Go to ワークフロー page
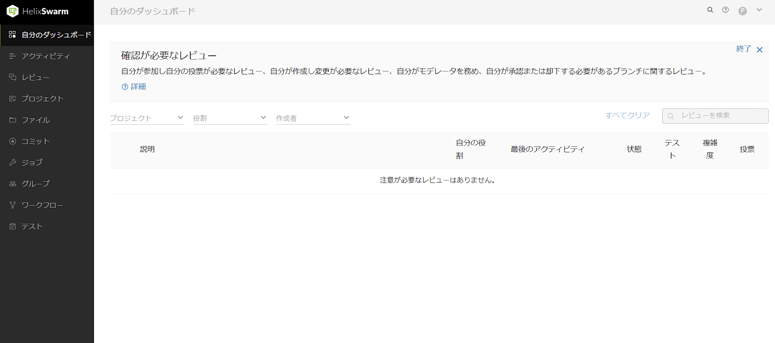The image size is (775, 343). point(47,205)
